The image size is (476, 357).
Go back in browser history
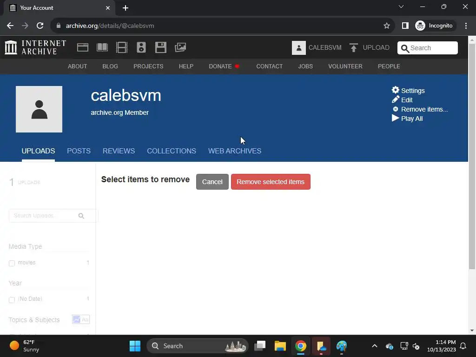pos(10,26)
